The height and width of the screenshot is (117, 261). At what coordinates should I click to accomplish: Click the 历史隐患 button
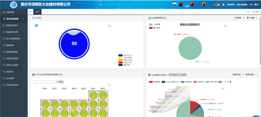pos(182,75)
